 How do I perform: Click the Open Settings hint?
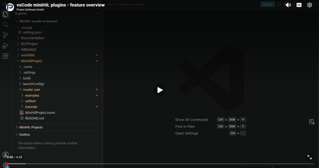point(187,133)
